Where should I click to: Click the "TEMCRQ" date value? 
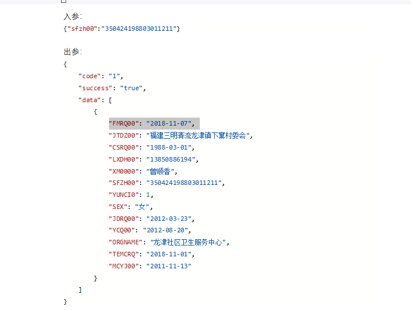coord(170,254)
